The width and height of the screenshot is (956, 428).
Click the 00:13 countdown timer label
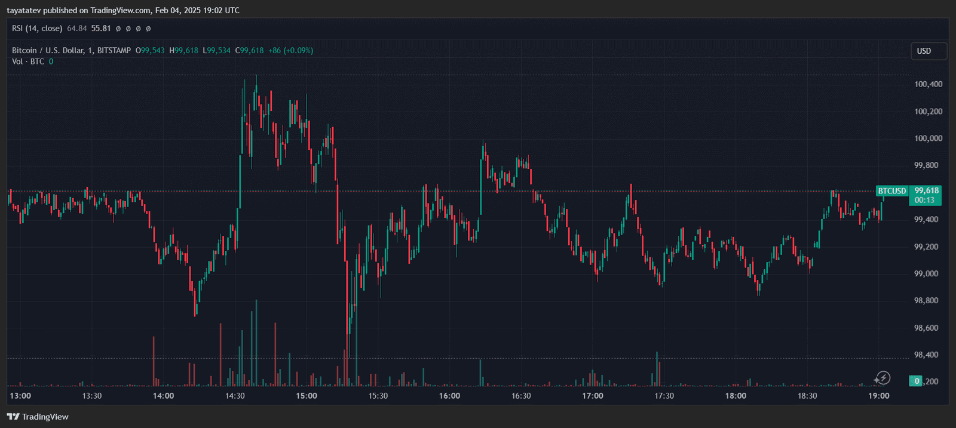(x=924, y=200)
